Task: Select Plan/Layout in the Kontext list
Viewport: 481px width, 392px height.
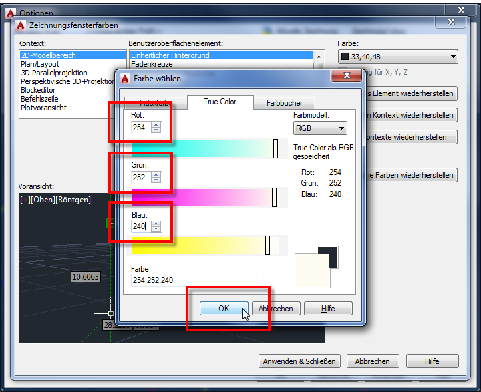Action: click(x=39, y=64)
